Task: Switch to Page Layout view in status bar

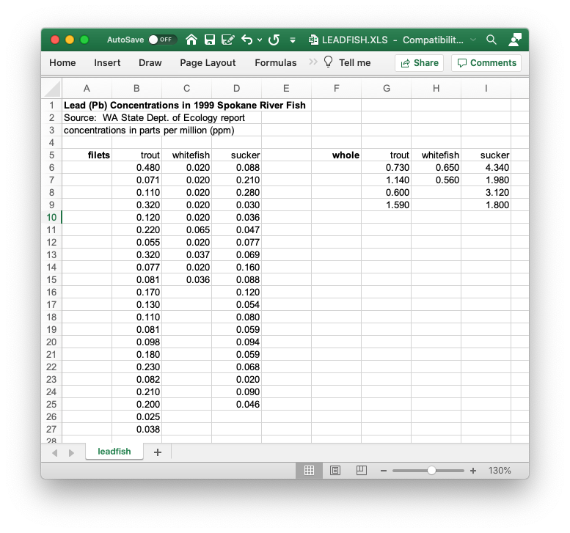Action: tap(335, 470)
